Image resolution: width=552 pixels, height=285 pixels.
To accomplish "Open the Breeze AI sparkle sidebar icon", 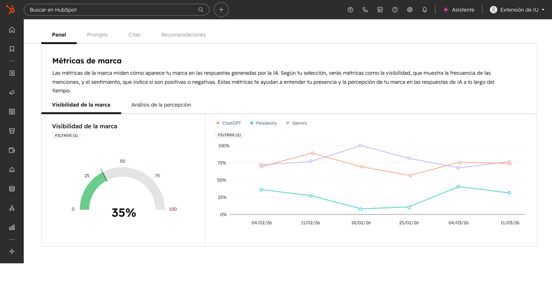I will pos(12,251).
